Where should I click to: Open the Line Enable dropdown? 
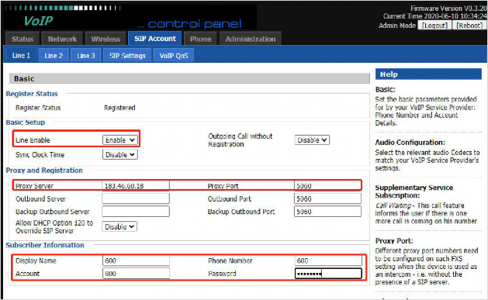click(x=119, y=140)
